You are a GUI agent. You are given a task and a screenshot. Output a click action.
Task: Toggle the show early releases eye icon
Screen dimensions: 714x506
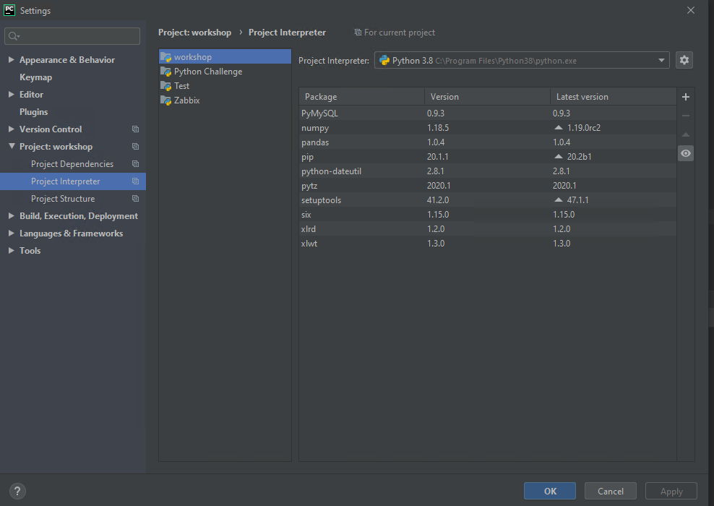pos(685,153)
